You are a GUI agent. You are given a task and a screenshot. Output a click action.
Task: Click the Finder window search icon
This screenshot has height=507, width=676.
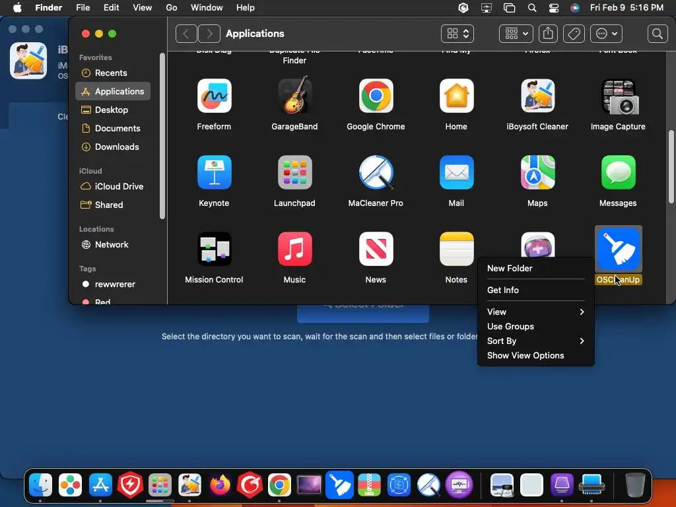658,34
